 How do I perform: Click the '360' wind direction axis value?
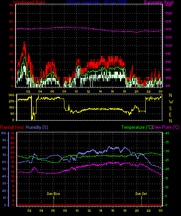[x=11, y=95]
